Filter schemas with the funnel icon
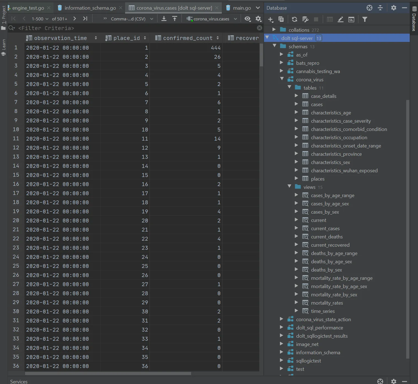This screenshot has height=384, width=418. click(365, 19)
